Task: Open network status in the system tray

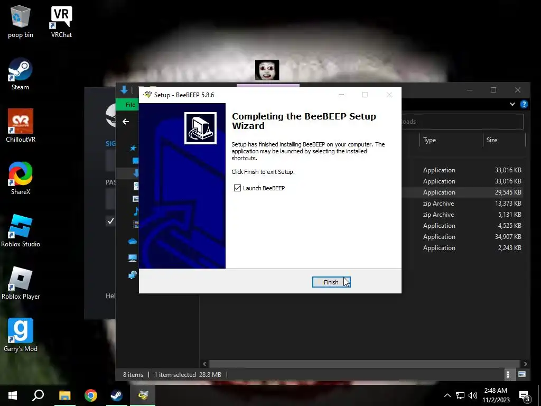Action: tap(460, 395)
